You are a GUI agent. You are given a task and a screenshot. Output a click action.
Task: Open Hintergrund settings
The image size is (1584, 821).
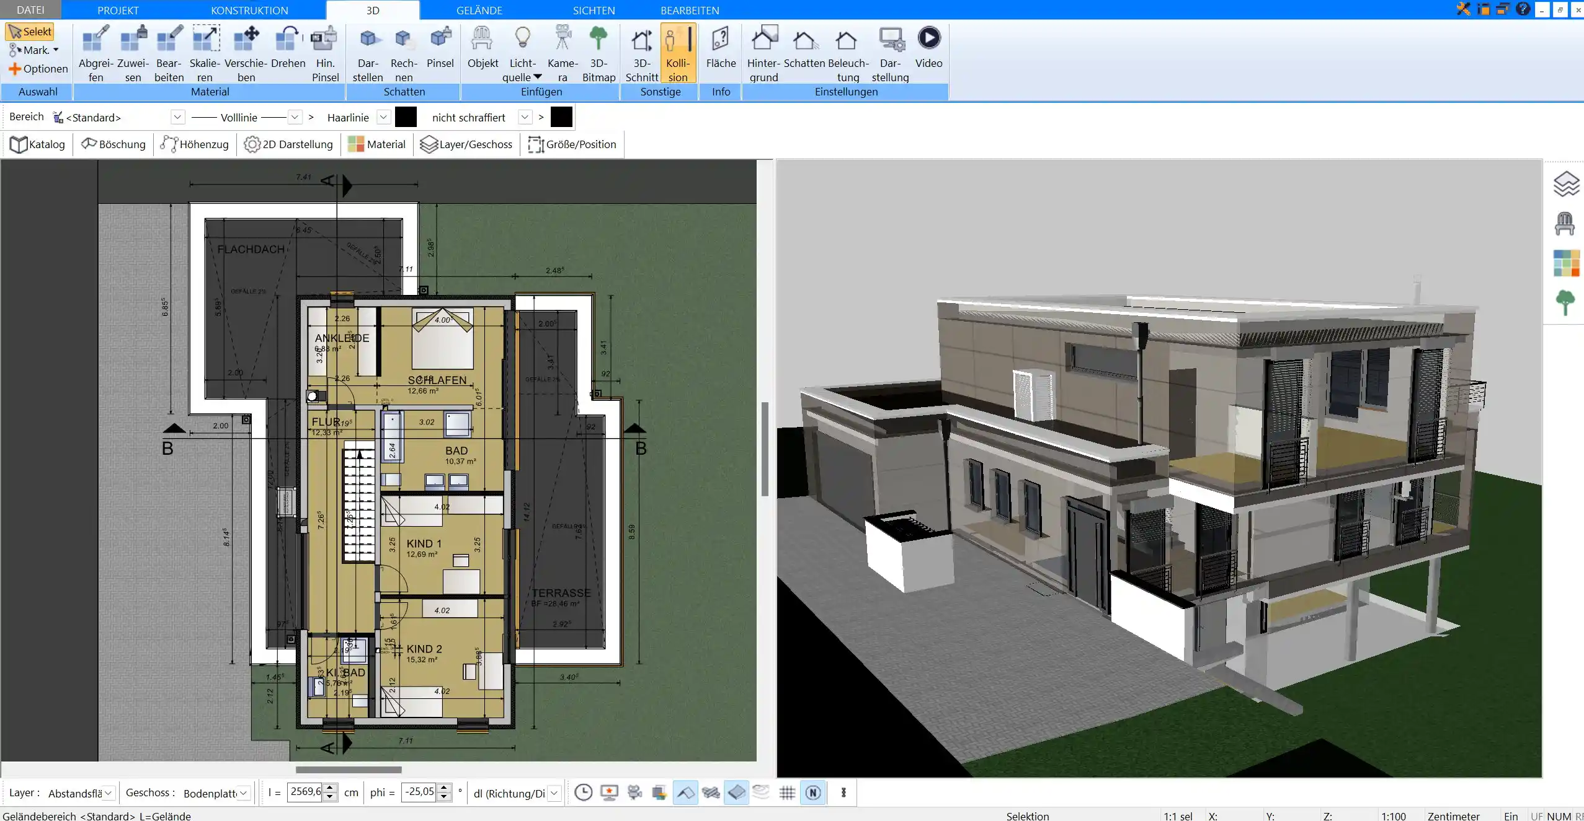763,53
